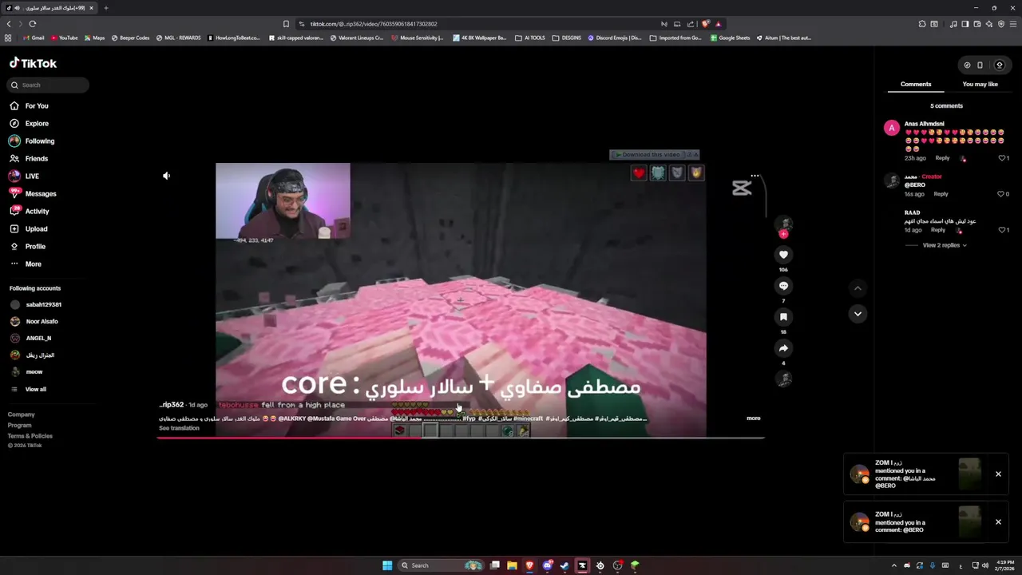Viewport: 1022px width, 575px height.
Task: Focus the TikTok search field
Action: pyautogui.click(x=49, y=85)
